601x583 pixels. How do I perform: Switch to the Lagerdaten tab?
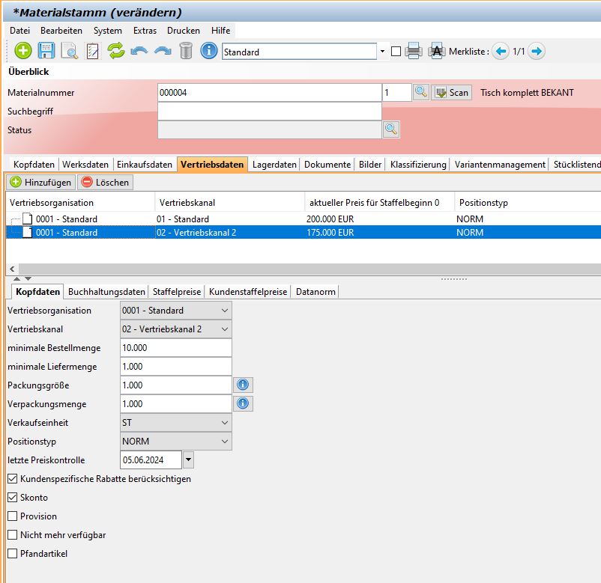click(x=274, y=165)
